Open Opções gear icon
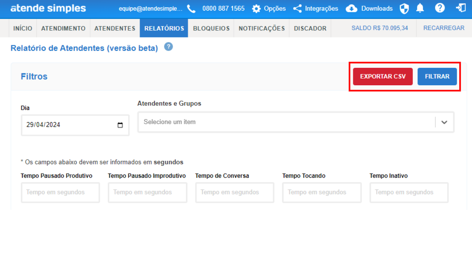The height and width of the screenshot is (265, 472). [x=256, y=9]
